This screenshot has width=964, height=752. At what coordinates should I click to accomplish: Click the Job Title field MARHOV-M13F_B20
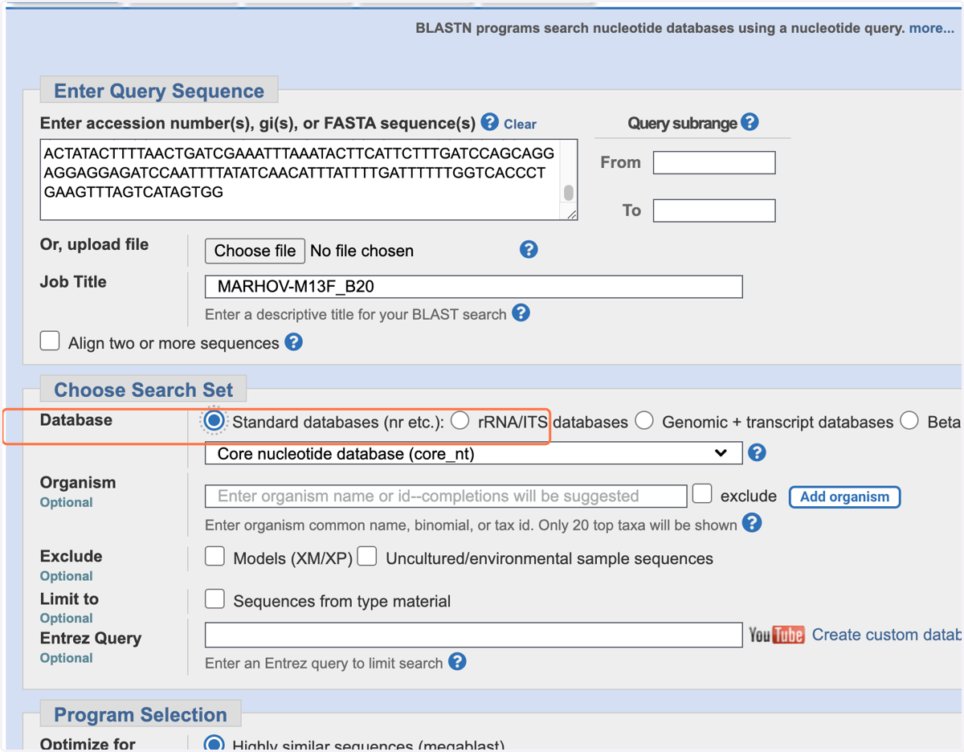(x=474, y=287)
